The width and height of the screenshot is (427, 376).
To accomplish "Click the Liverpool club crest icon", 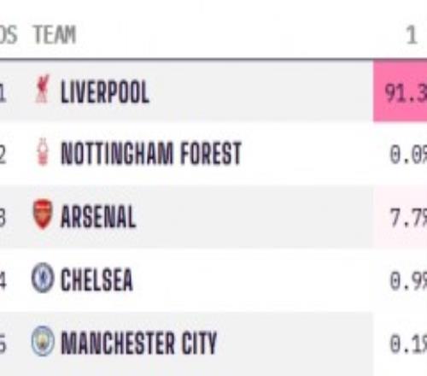I will [42, 89].
